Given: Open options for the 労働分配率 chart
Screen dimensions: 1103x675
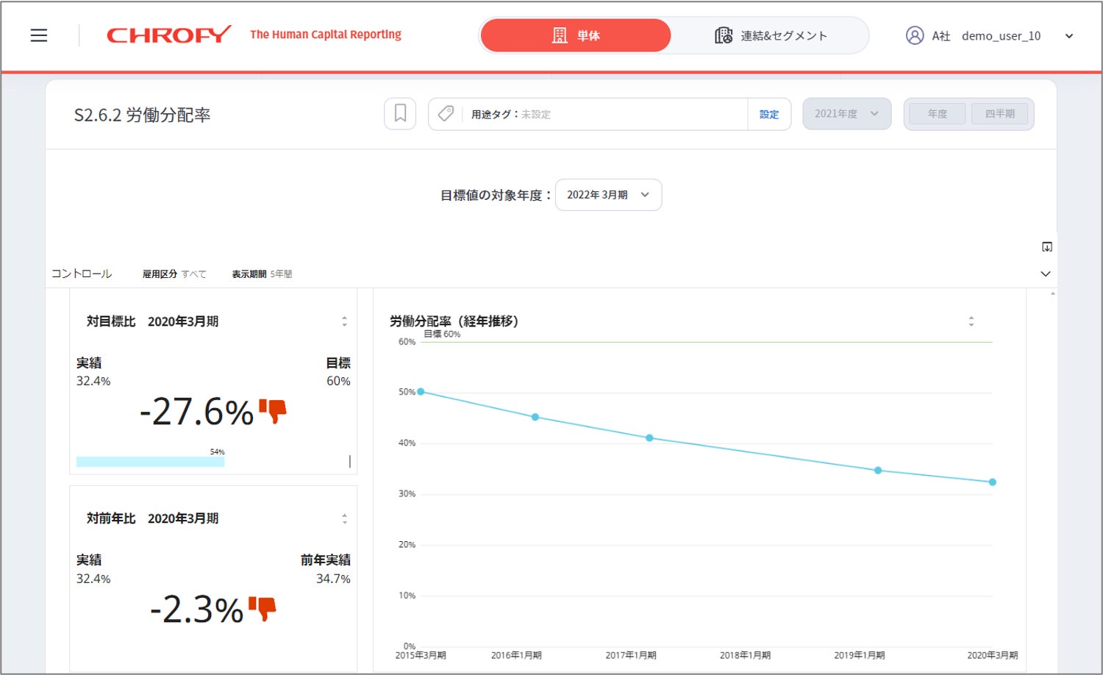Looking at the screenshot, I should click(x=971, y=321).
